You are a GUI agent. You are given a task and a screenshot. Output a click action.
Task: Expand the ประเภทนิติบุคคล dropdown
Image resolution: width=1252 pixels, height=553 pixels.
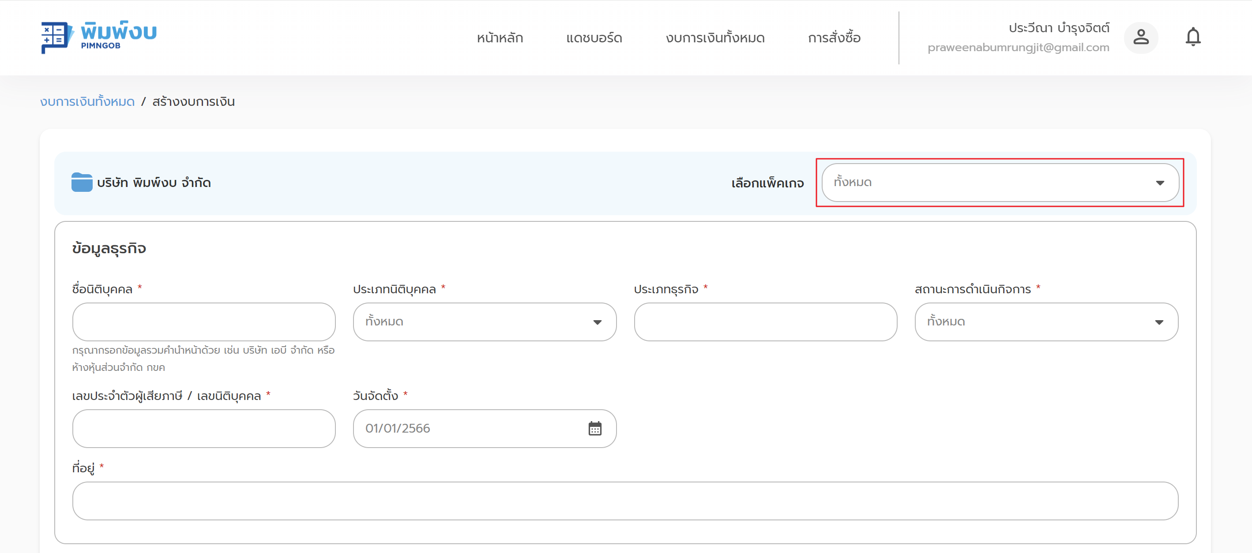click(484, 322)
